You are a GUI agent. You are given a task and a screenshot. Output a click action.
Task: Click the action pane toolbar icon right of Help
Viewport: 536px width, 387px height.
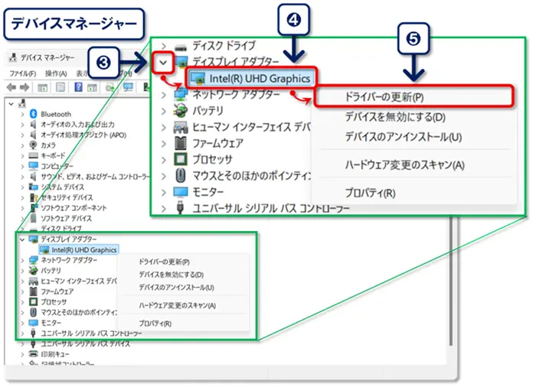[93, 87]
